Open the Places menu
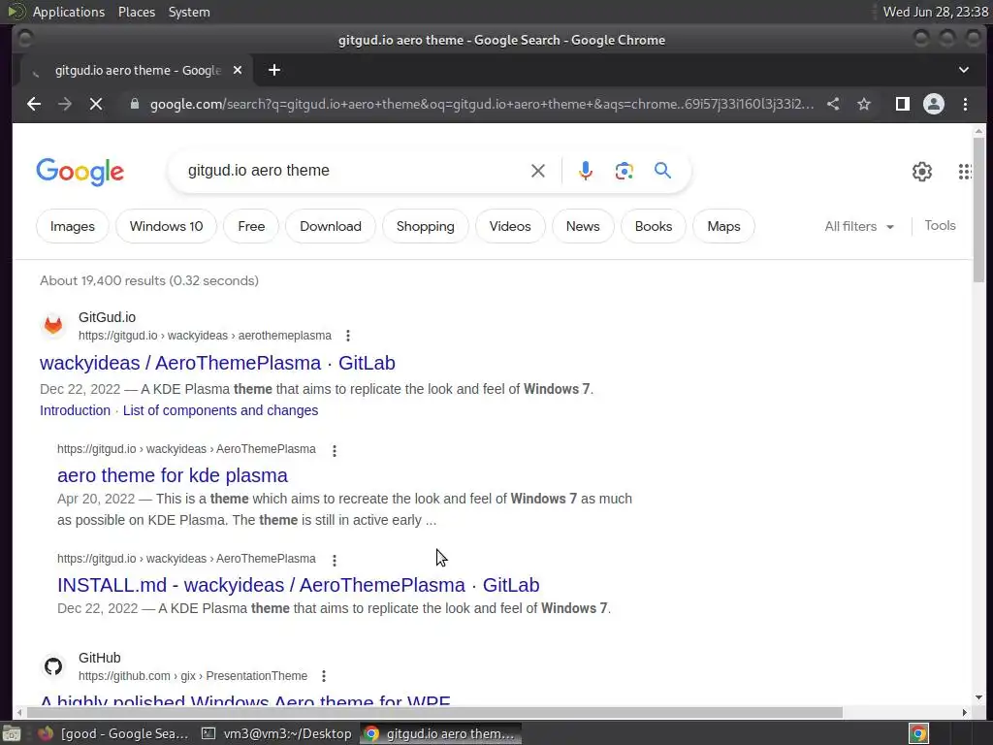This screenshot has width=993, height=745. (136, 12)
